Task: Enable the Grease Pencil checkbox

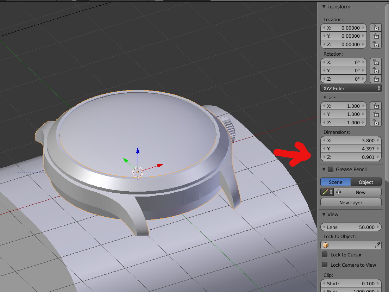Action: (331, 169)
